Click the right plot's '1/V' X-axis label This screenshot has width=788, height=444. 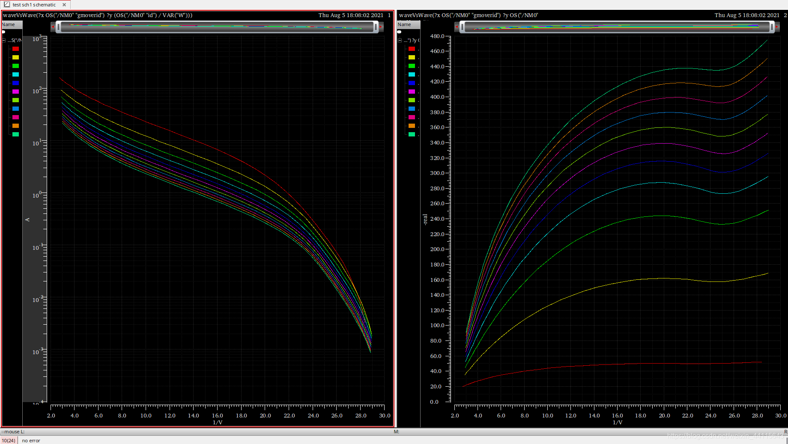click(x=618, y=422)
